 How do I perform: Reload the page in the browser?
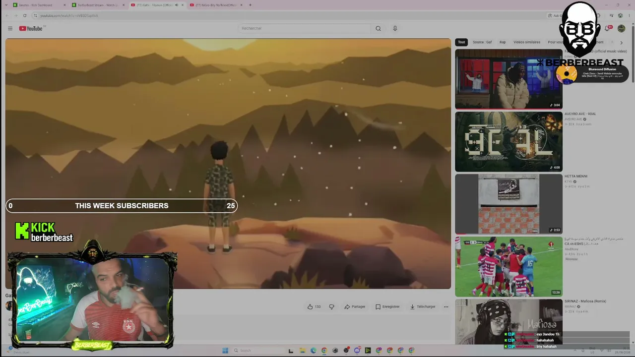(25, 15)
